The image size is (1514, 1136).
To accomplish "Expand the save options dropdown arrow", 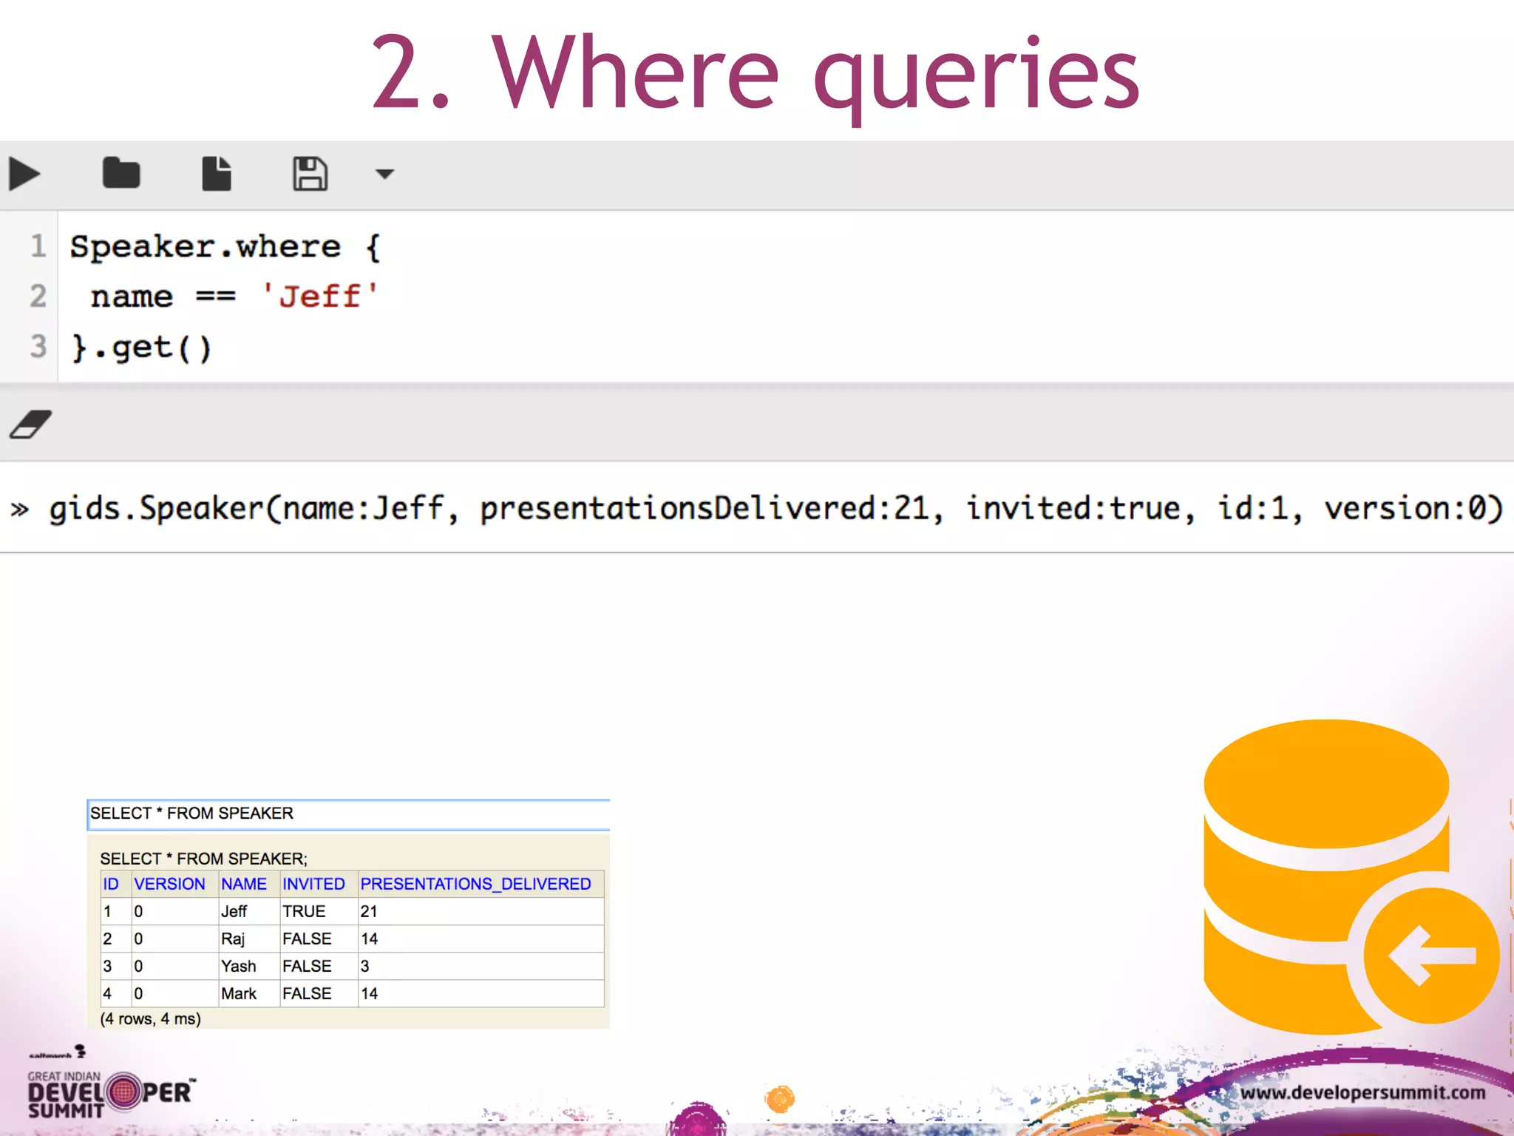I will pyautogui.click(x=384, y=175).
